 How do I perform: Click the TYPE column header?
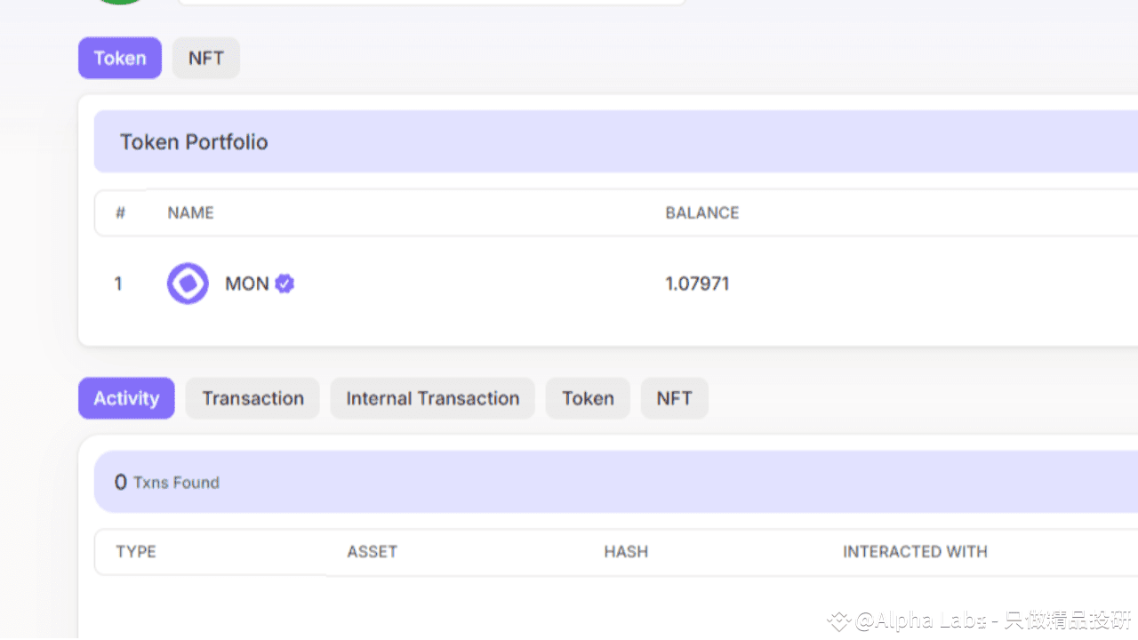[136, 552]
